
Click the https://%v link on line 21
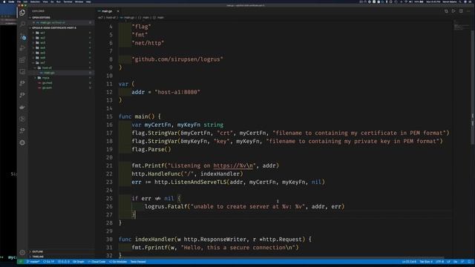point(233,165)
